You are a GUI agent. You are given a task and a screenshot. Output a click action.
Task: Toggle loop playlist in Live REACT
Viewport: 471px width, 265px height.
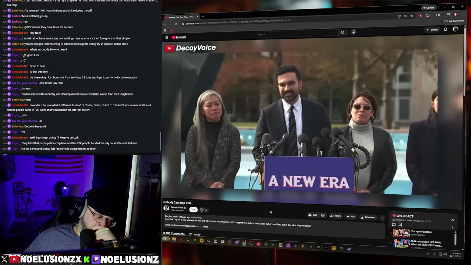point(394,225)
